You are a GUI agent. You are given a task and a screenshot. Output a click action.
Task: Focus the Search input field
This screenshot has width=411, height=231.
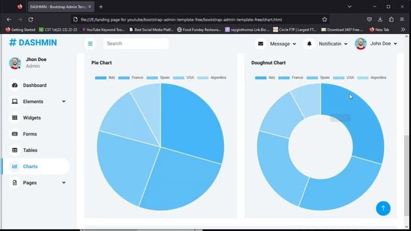tap(136, 44)
